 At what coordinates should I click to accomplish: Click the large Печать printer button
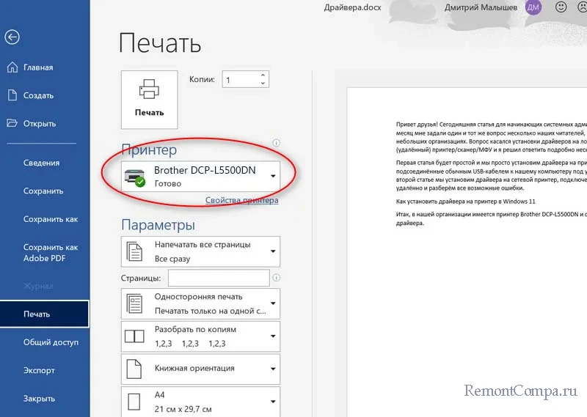tap(149, 99)
